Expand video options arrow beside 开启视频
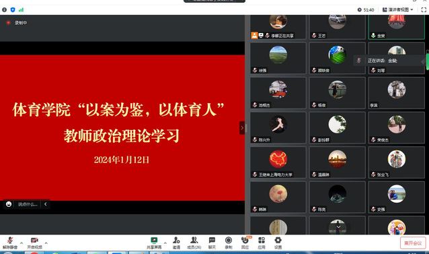 46,243
